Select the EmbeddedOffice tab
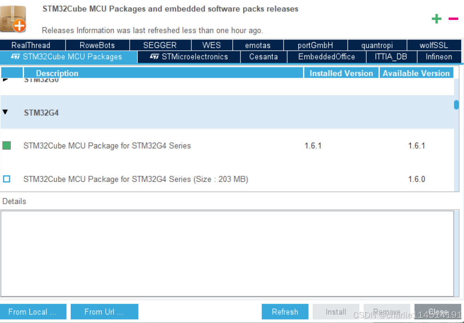This screenshot has height=323, width=464. (327, 57)
